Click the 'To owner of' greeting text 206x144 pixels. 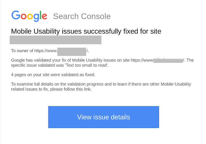[22, 51]
